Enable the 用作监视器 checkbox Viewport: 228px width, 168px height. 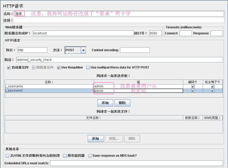65,156
